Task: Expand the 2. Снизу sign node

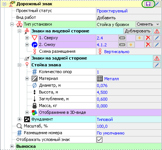Action: (27, 44)
